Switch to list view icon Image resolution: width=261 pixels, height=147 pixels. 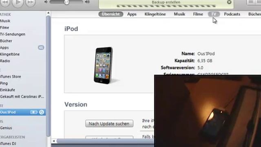point(251,2)
